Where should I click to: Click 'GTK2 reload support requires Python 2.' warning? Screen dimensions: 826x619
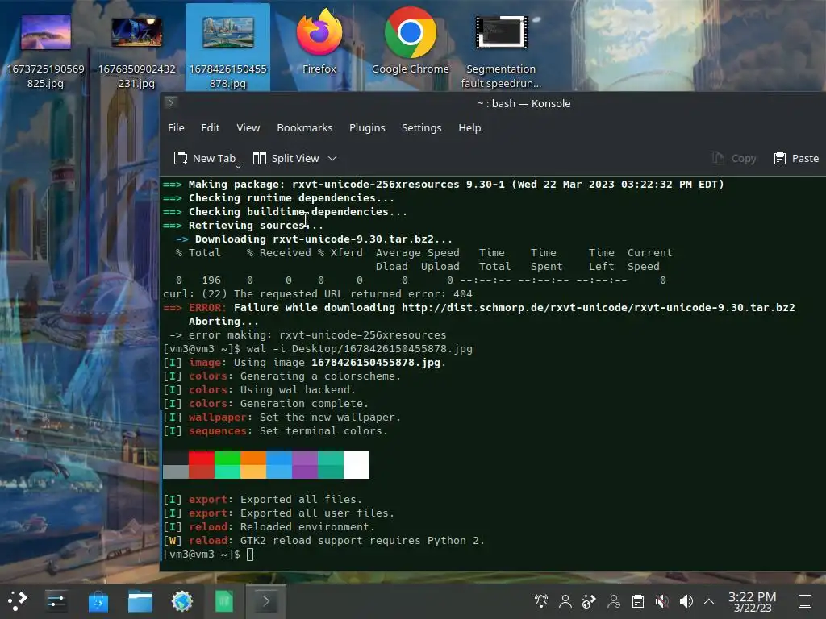(362, 541)
